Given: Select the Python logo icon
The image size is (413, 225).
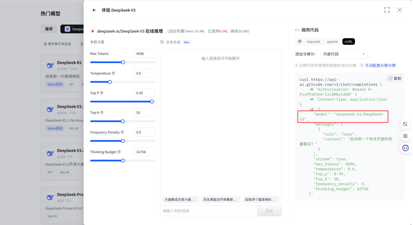Looking at the screenshot, I should pyautogui.click(x=300, y=42).
